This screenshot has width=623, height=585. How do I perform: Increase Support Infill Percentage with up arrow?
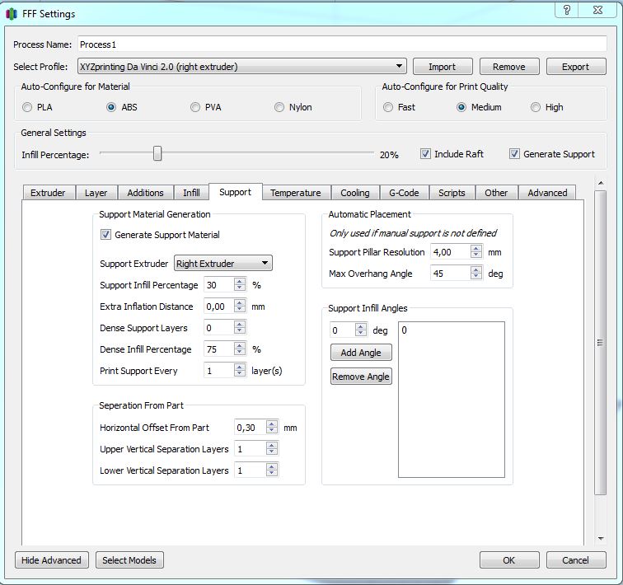[x=240, y=281]
